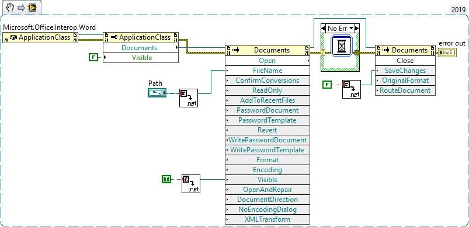Click the error out label
The width and height of the screenshot is (469, 227).
(x=452, y=43)
